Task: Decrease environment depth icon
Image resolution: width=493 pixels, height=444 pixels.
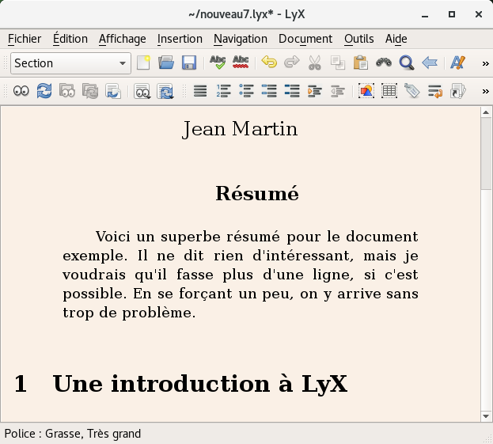Action: pyautogui.click(x=338, y=91)
